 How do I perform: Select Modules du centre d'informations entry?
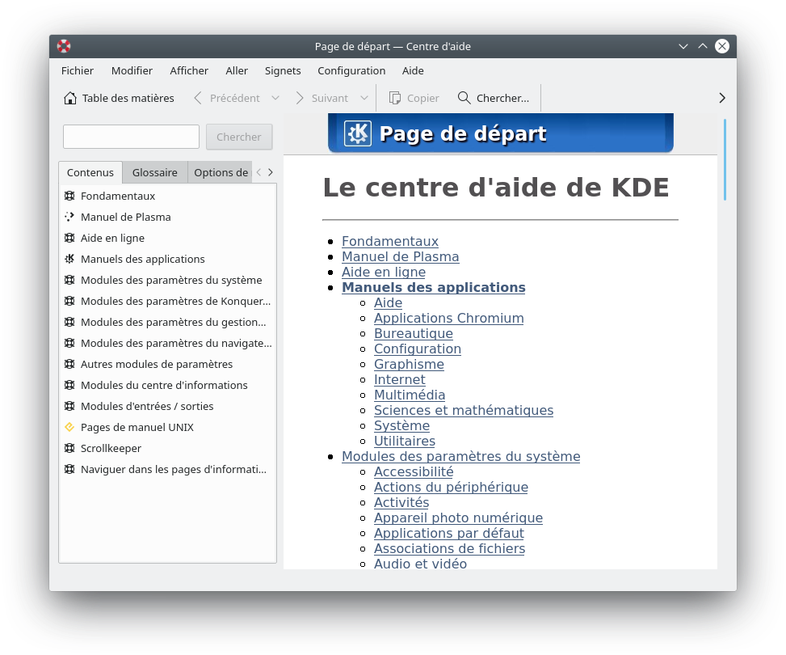pos(164,385)
